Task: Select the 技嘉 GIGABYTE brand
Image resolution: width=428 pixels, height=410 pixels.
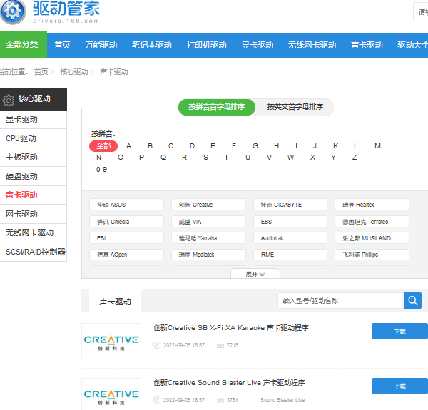Action: tap(290, 205)
